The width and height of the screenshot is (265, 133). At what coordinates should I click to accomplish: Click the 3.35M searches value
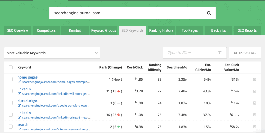tap(183, 79)
